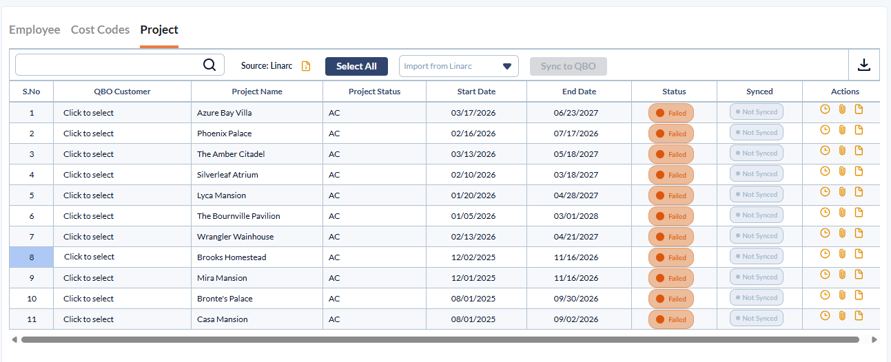The height and width of the screenshot is (362, 891).
Task: Open document icon for Casa Mansion
Action: tap(859, 315)
